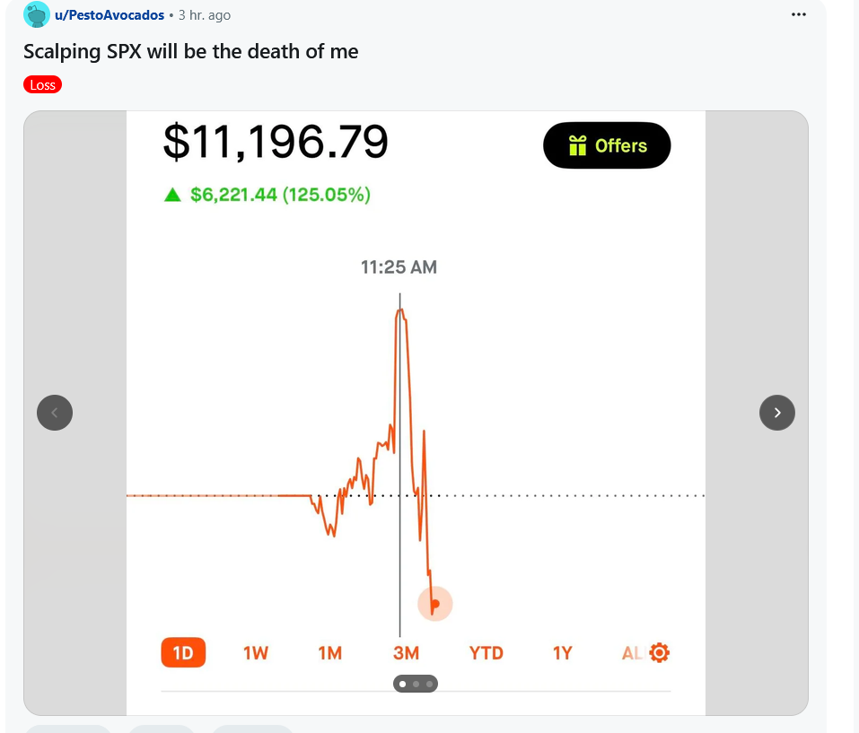Click the gift icon in the Offers button

pyautogui.click(x=577, y=145)
